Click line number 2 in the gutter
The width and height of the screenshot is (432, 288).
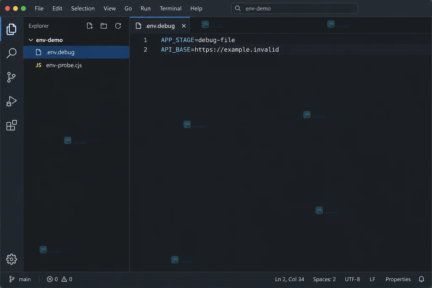coord(145,50)
